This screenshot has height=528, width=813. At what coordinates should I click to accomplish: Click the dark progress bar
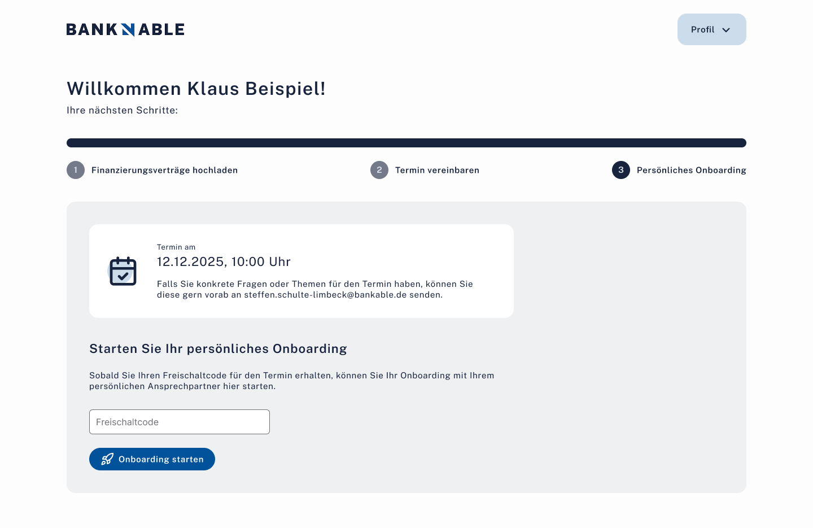pyautogui.click(x=406, y=143)
